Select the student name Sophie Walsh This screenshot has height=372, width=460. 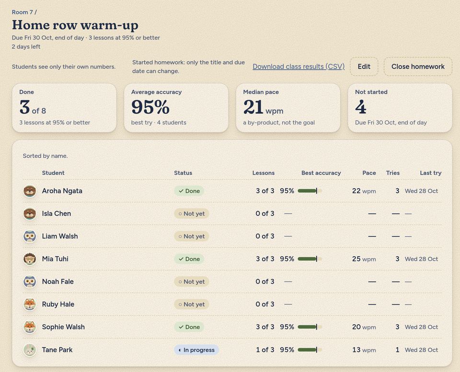pos(63,327)
